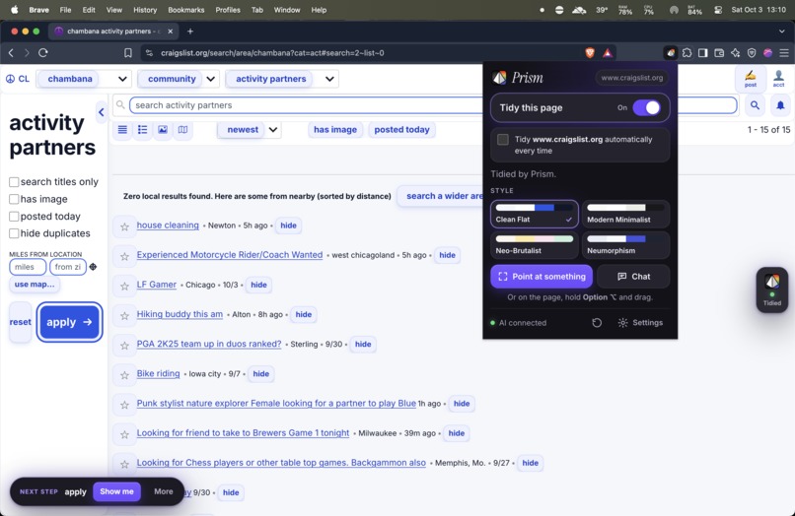
Task: Check hide duplicates
Action: point(14,233)
